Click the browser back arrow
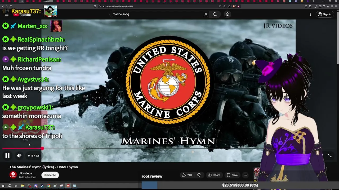339x190 pixels. tap(3, 6)
